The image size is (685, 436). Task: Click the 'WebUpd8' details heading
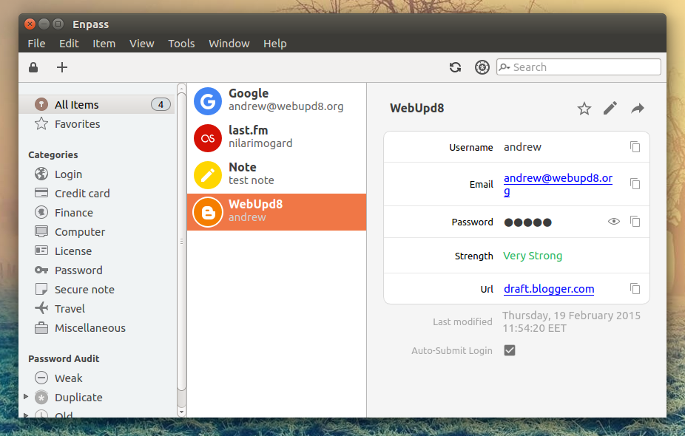[416, 108]
